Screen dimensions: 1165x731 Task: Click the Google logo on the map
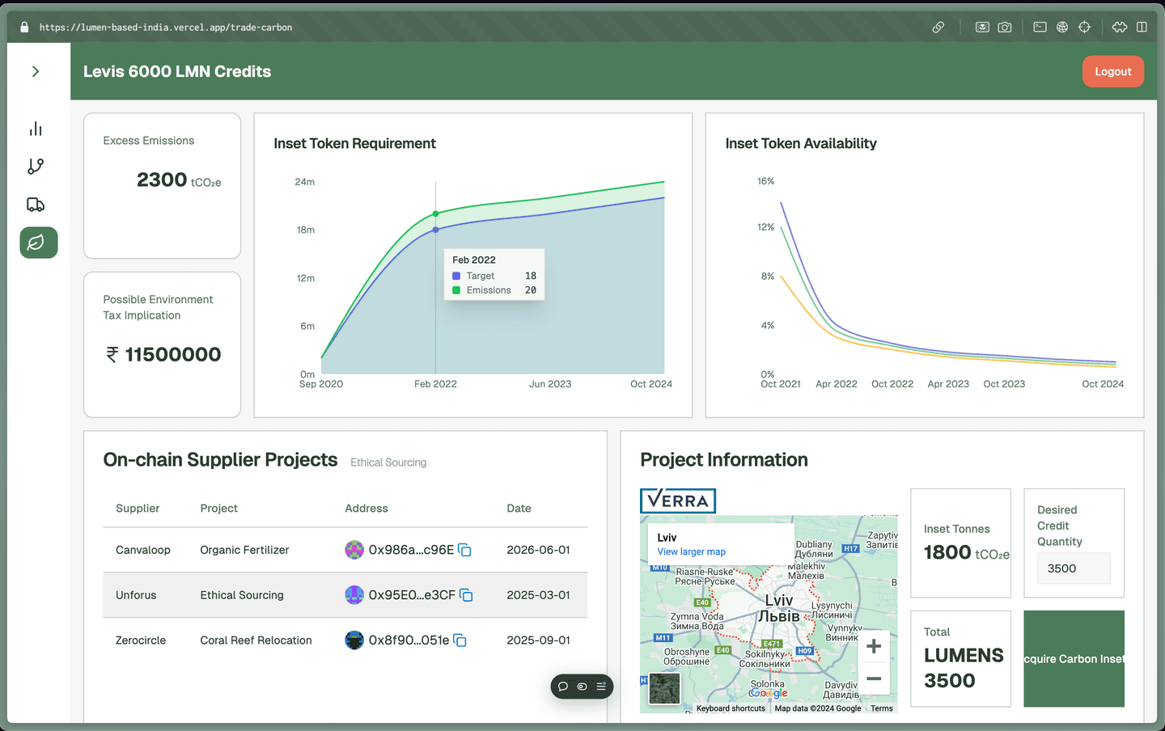click(x=768, y=693)
